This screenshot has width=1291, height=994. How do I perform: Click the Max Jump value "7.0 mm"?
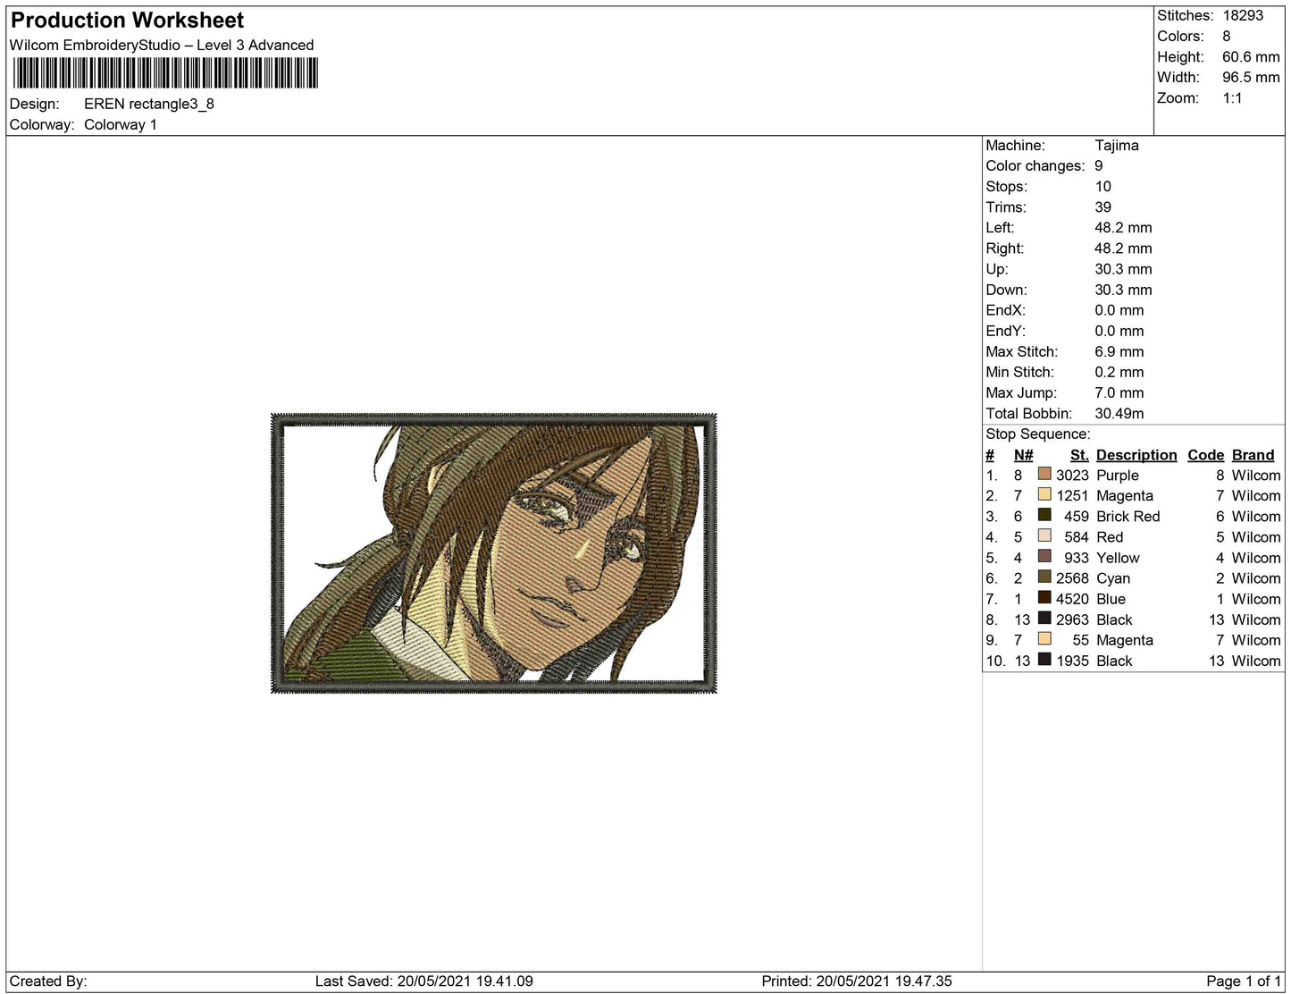pos(1119,392)
